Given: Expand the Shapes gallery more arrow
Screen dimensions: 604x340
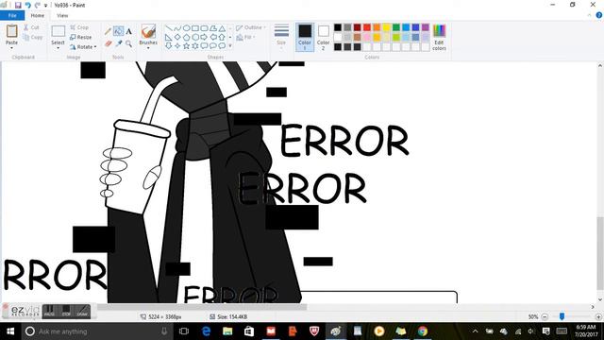Looking at the screenshot, I should [x=230, y=46].
